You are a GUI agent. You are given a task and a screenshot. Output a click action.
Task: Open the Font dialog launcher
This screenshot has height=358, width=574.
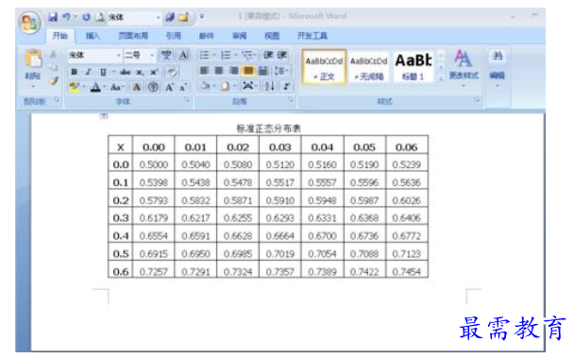click(187, 100)
